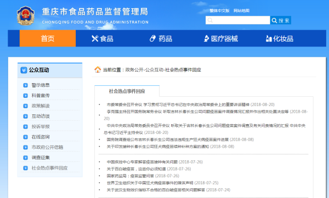Click arrow icon next to 调查征集
Viewport: 329px width, 198px height.
(x=25, y=158)
